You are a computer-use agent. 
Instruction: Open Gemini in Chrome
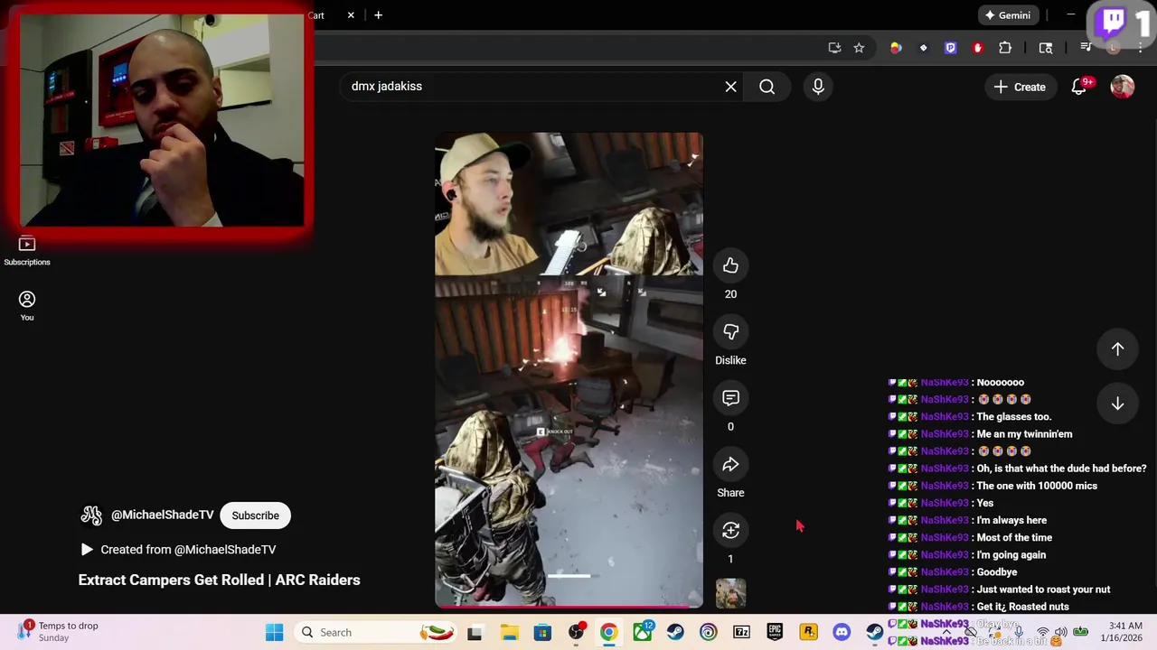1008,15
